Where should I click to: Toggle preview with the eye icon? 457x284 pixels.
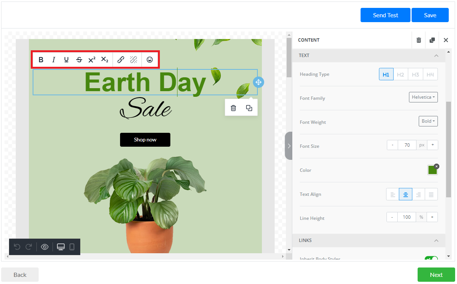[x=45, y=247]
